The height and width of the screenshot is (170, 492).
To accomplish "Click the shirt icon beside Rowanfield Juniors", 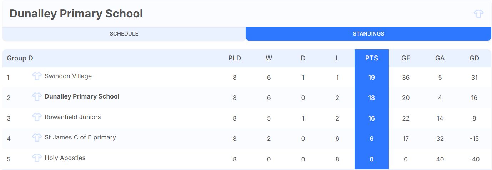I will click(x=37, y=117).
